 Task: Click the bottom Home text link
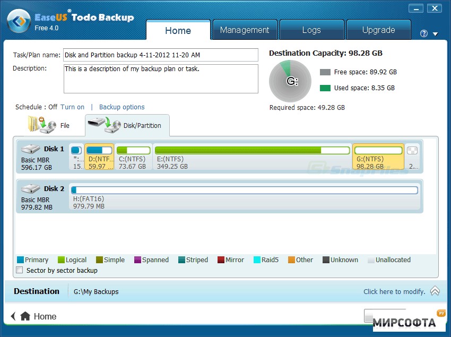pyautogui.click(x=45, y=316)
